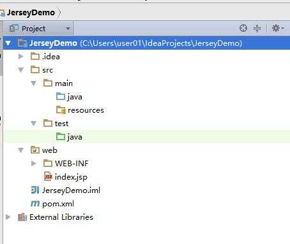This screenshot has width=290, height=244.
Task: Select the web folder label
Action: pos(50,150)
